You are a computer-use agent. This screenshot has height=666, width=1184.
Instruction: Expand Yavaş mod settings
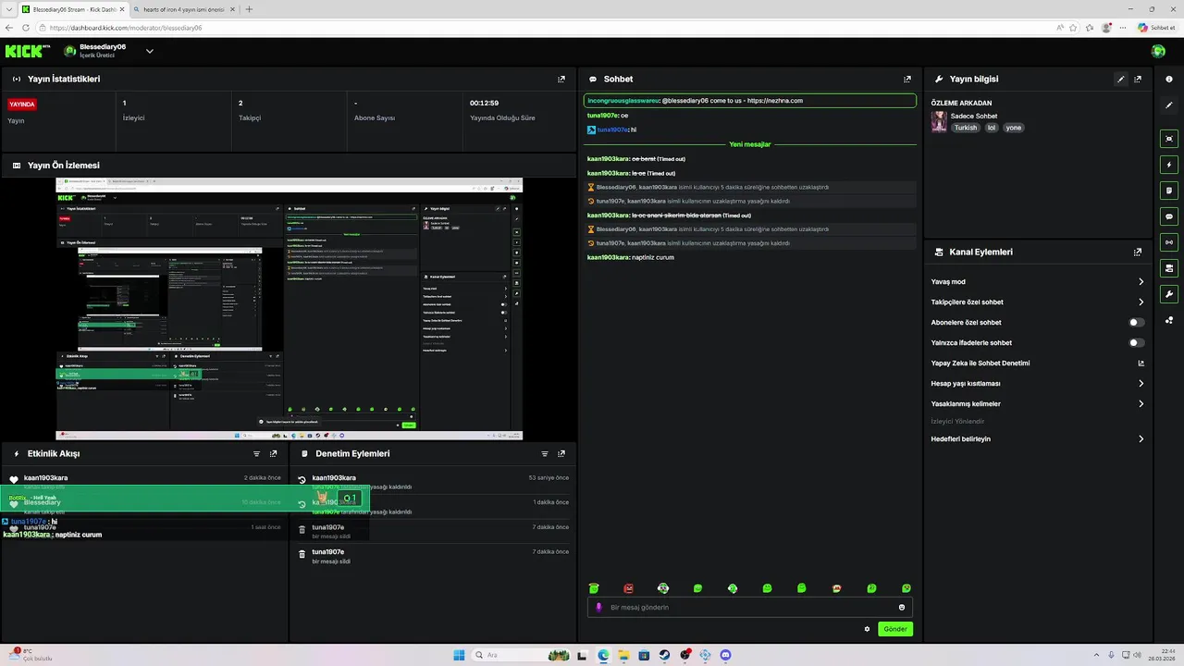[1141, 282]
